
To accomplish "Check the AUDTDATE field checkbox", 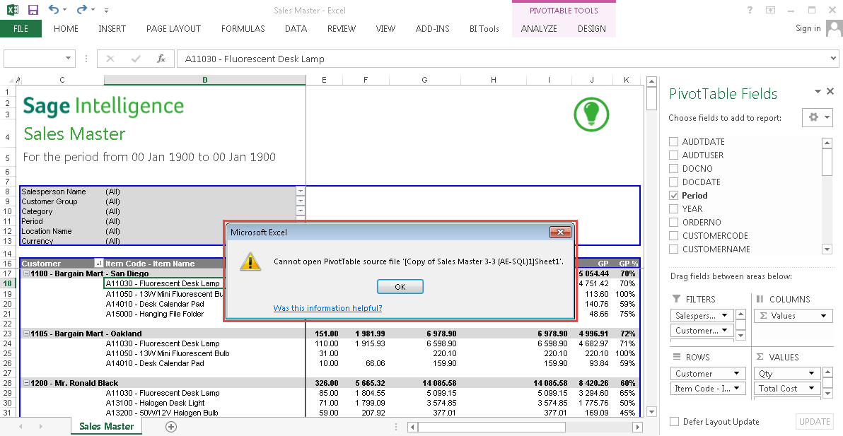I will (674, 142).
